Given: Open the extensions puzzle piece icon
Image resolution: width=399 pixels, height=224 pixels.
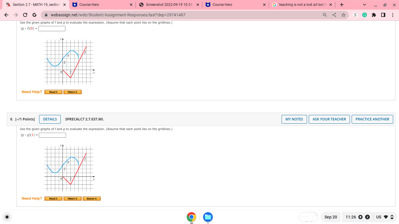Looking at the screenshot, I should [374, 15].
